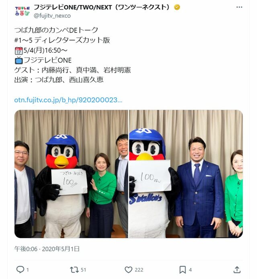Repost this tweet via retweet icon
257x279 pixels.
[74, 269]
